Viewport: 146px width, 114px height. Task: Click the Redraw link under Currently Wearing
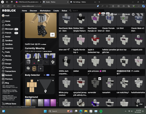(50, 51)
